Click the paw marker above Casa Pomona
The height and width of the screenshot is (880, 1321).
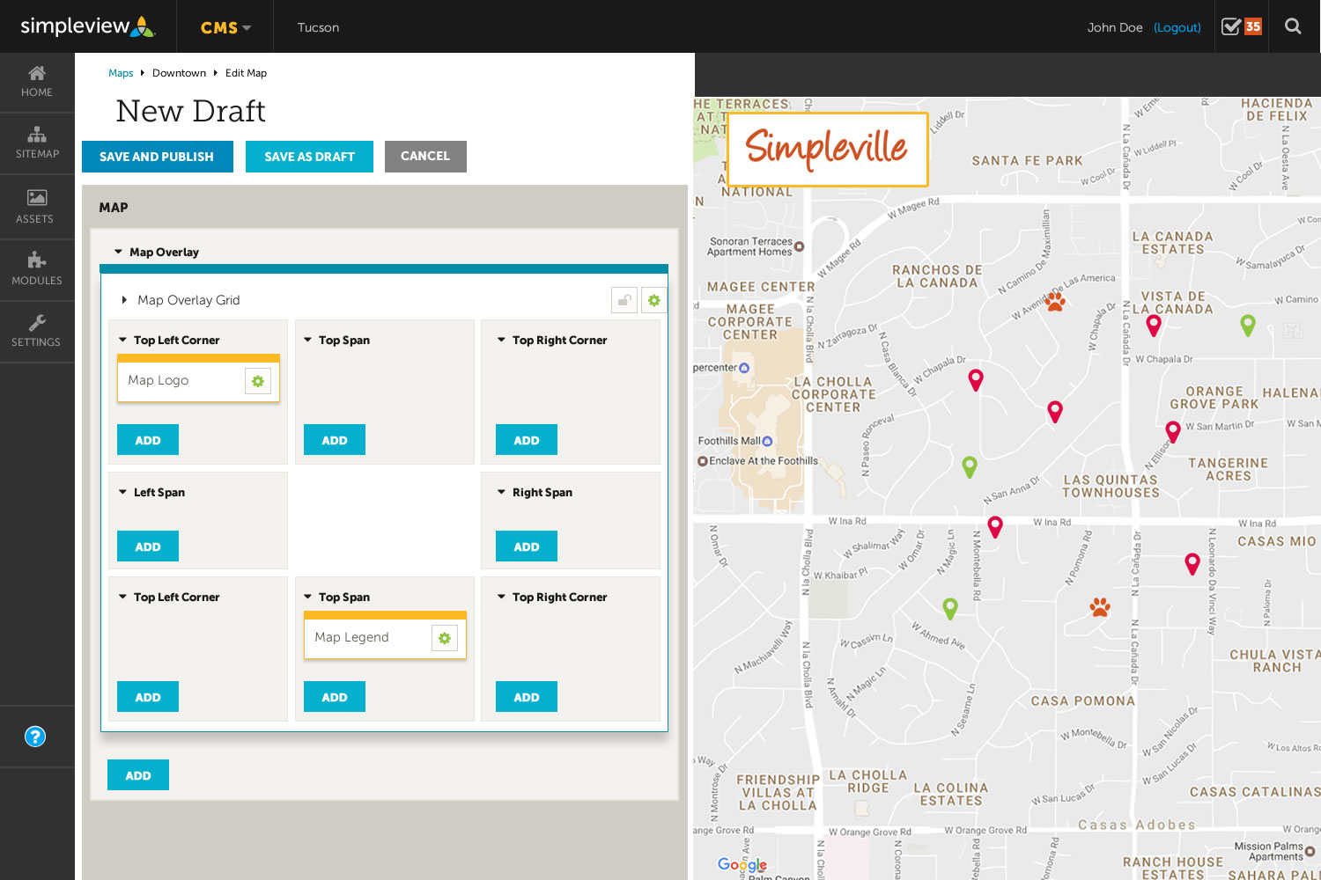click(x=1100, y=606)
